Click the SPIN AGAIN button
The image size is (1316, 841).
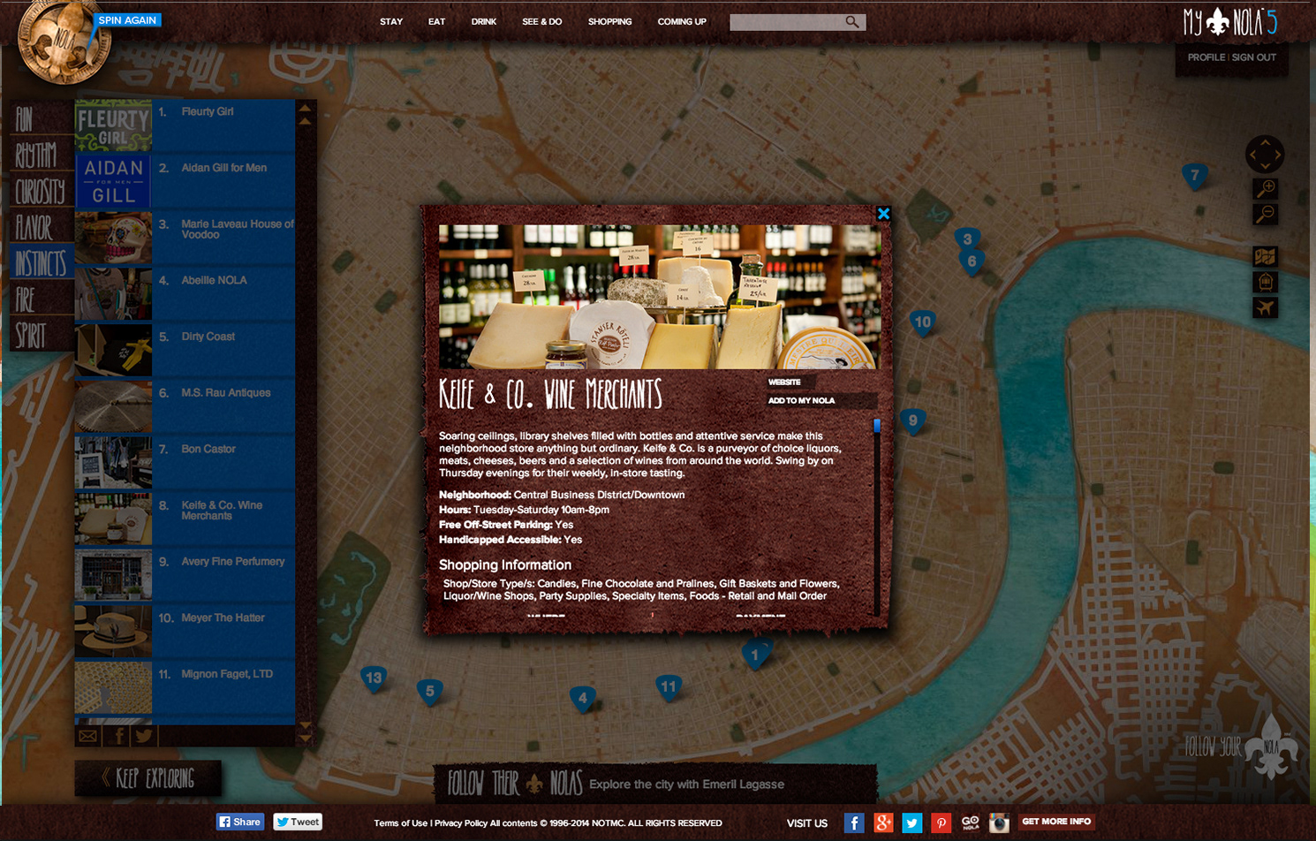tap(127, 20)
